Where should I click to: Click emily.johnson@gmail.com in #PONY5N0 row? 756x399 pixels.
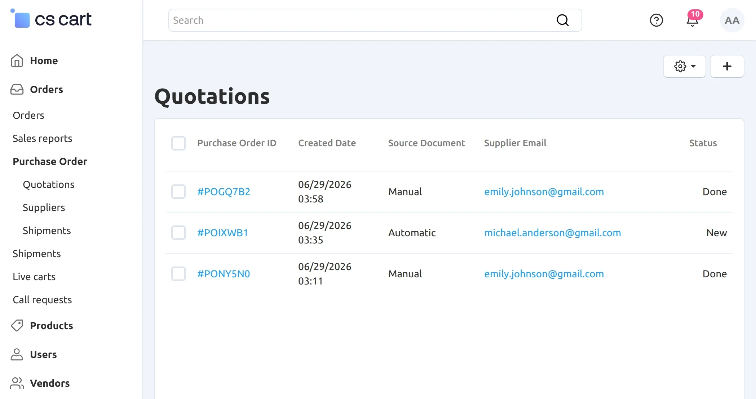point(544,274)
